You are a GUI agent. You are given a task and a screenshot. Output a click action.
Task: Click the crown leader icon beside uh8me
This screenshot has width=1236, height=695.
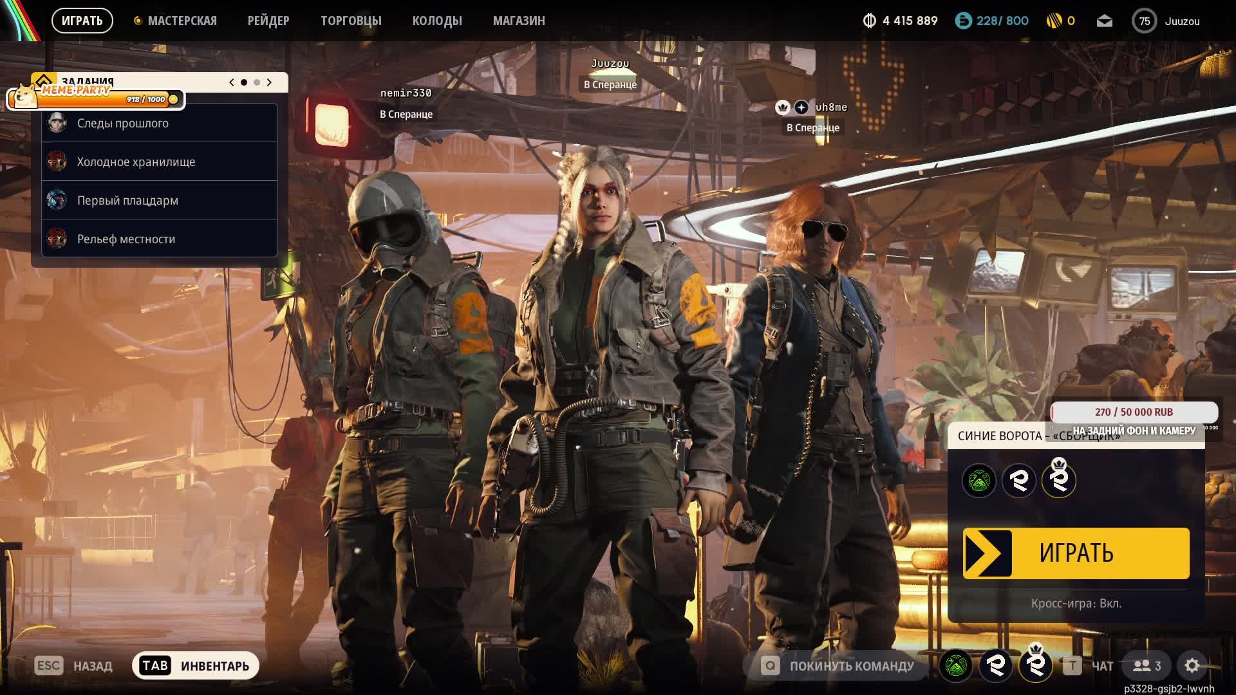(x=783, y=107)
